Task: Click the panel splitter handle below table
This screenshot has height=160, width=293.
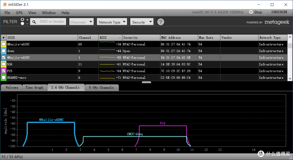Action: point(146,82)
